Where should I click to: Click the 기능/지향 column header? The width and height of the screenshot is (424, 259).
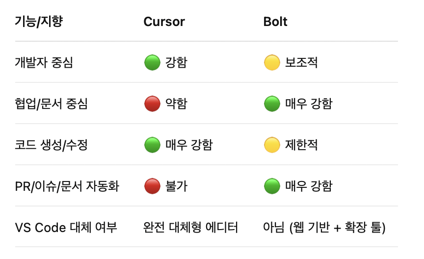[39, 22]
